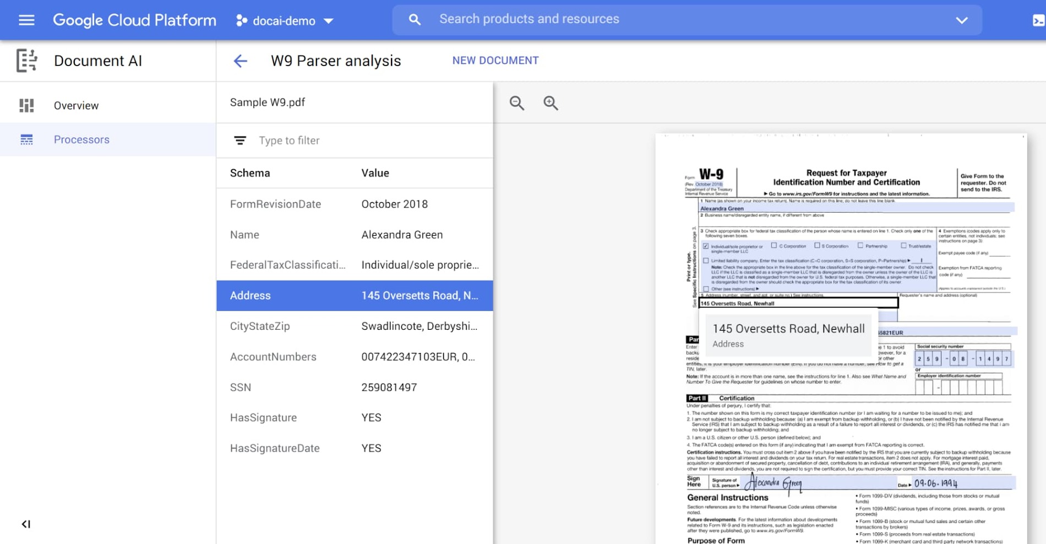Open Overview in the sidebar
The image size is (1046, 544).
point(76,106)
